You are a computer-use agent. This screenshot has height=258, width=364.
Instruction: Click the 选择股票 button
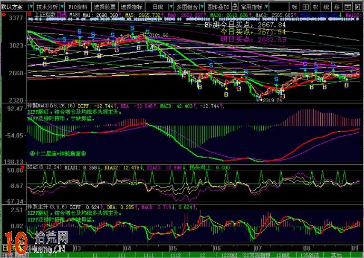tap(104, 7)
